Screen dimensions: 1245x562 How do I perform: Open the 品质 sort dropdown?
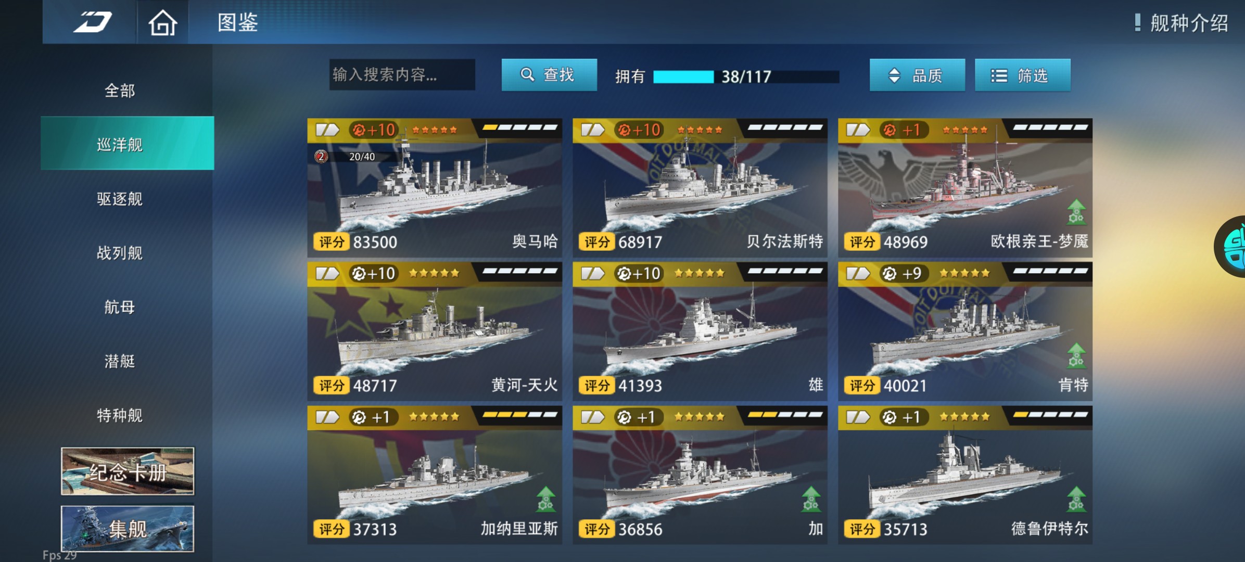pyautogui.click(x=917, y=75)
